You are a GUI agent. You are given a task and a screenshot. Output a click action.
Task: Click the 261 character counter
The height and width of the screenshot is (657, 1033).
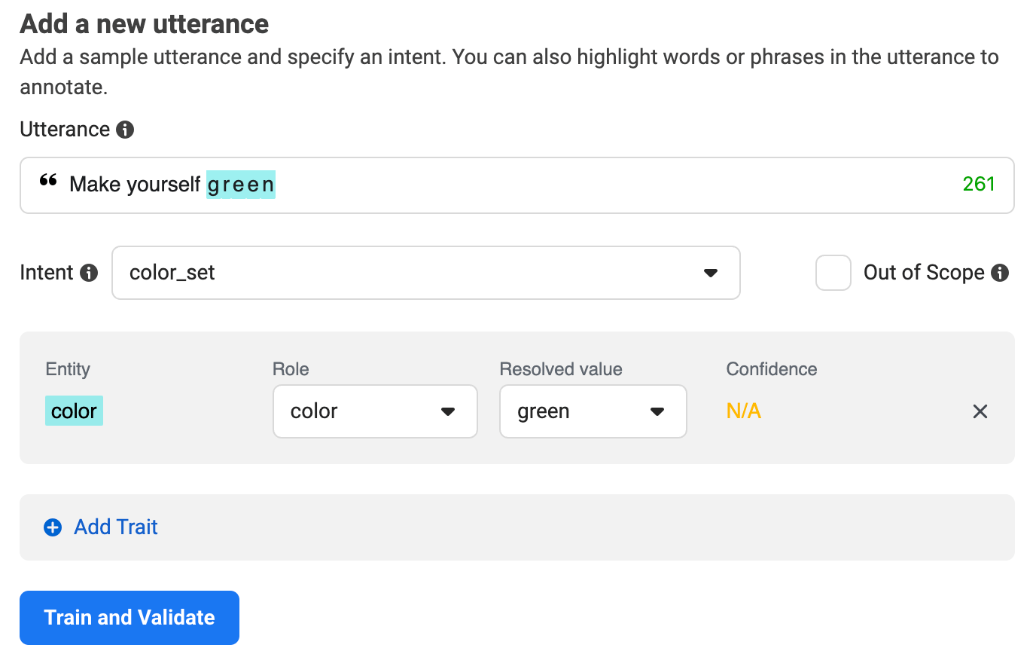point(979,184)
